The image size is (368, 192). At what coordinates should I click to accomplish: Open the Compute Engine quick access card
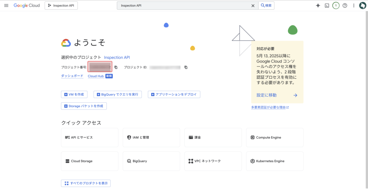275,137
